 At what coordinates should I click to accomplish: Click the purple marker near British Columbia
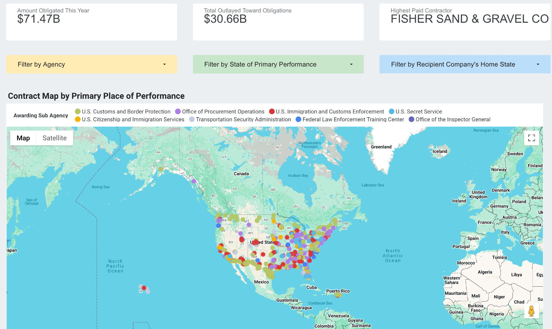click(x=194, y=181)
